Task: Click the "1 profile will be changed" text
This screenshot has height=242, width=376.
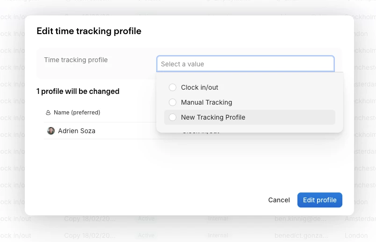Action: tap(78, 91)
